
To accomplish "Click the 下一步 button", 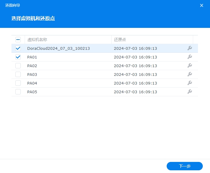I will pyautogui.click(x=184, y=166).
